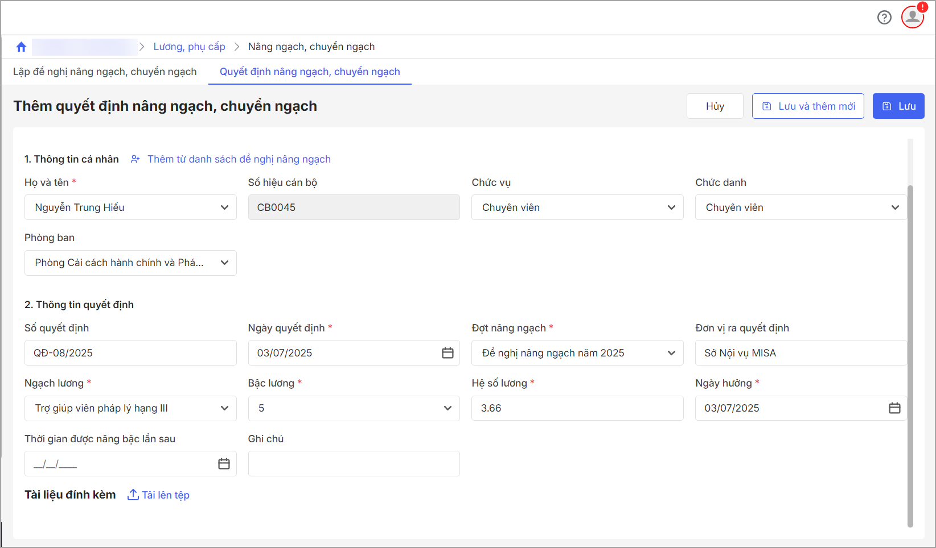Open the help question mark icon
936x548 pixels.
tap(884, 18)
